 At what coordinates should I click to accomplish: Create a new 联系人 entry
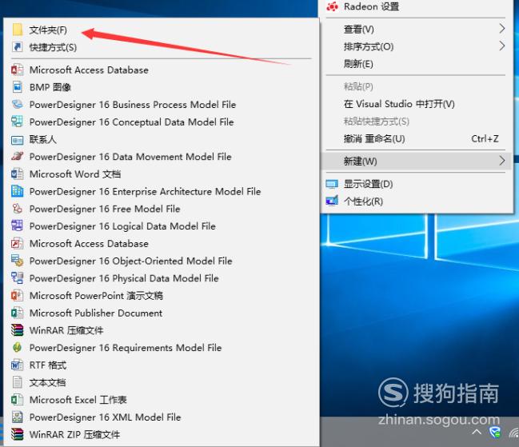(x=162, y=139)
